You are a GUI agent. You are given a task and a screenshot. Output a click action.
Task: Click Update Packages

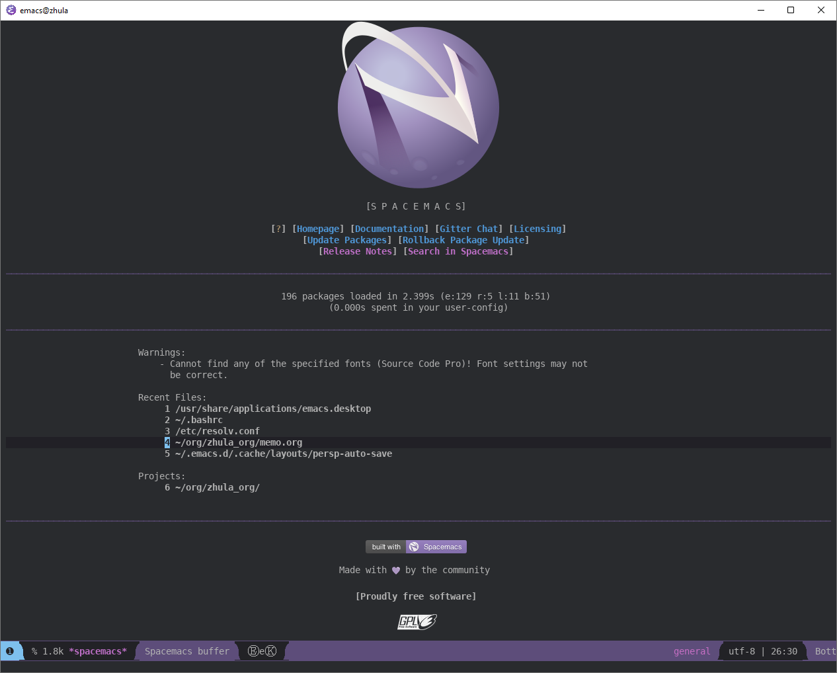[346, 239]
